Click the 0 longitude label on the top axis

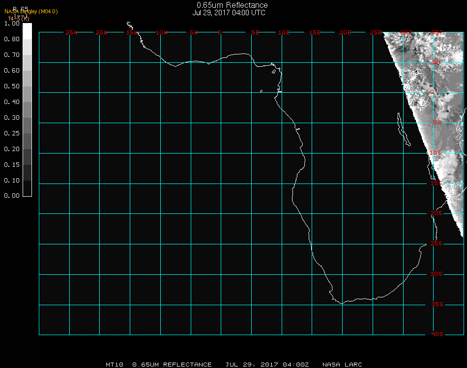click(220, 33)
